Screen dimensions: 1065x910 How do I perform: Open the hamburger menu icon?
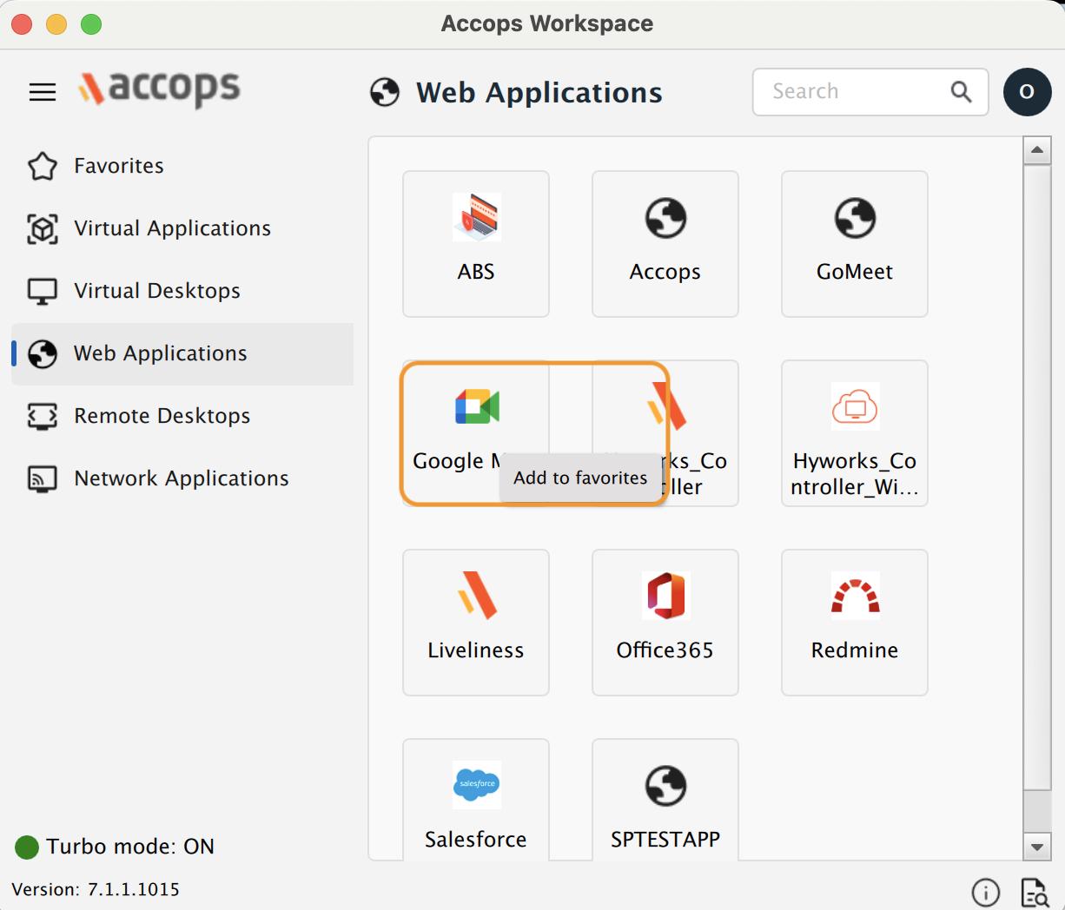click(42, 92)
